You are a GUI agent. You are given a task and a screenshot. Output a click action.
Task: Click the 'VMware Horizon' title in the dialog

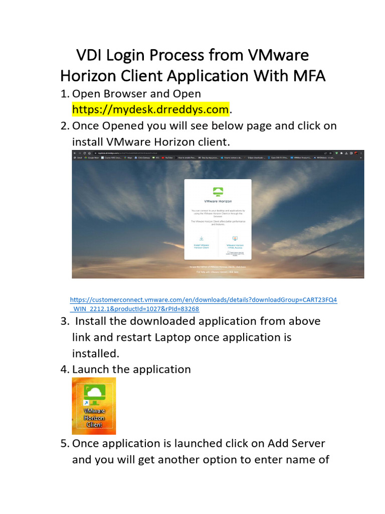[218, 201]
